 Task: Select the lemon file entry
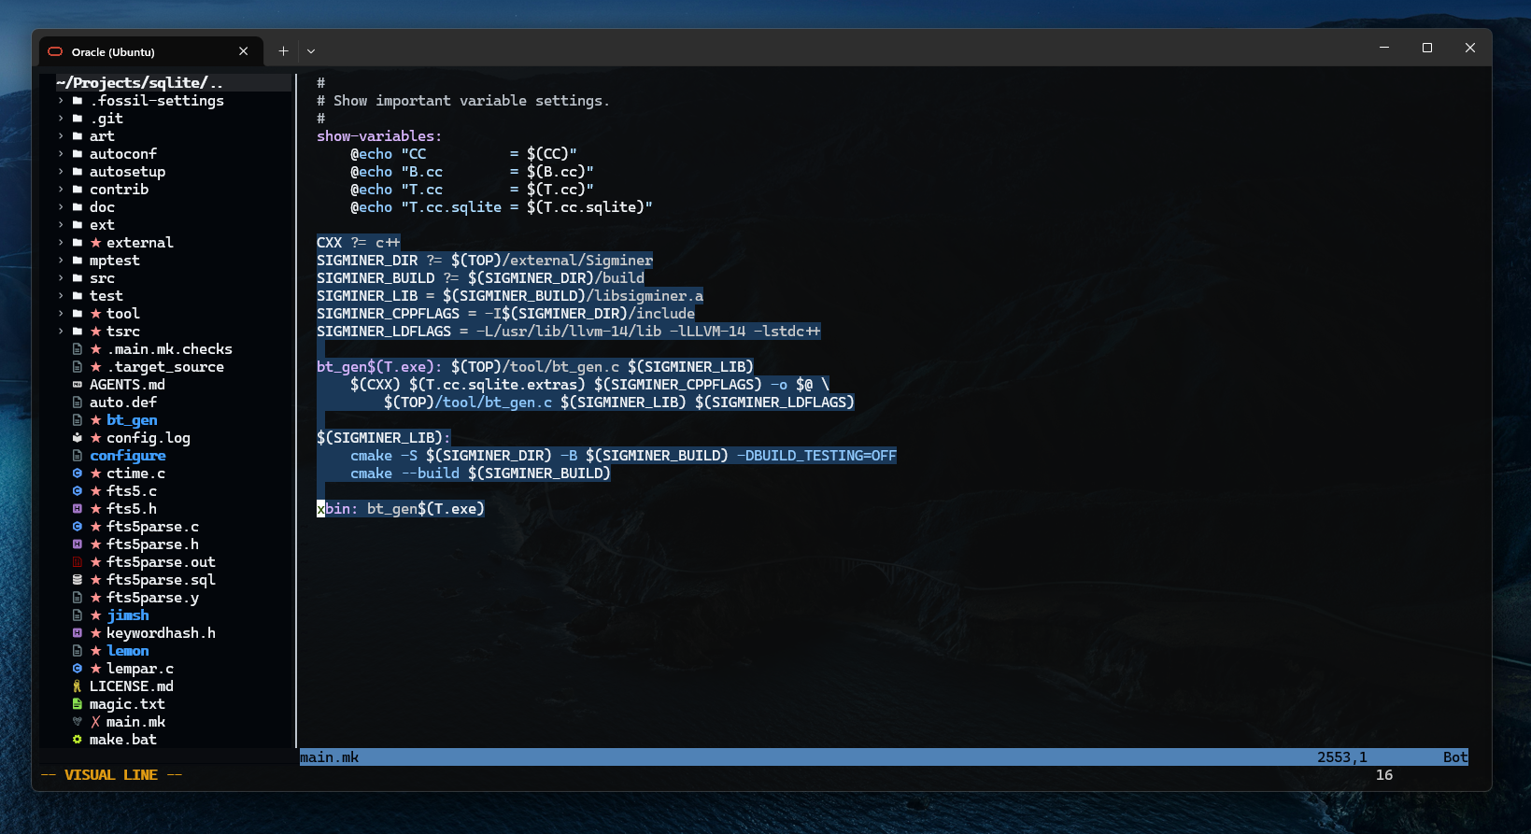[128, 651]
